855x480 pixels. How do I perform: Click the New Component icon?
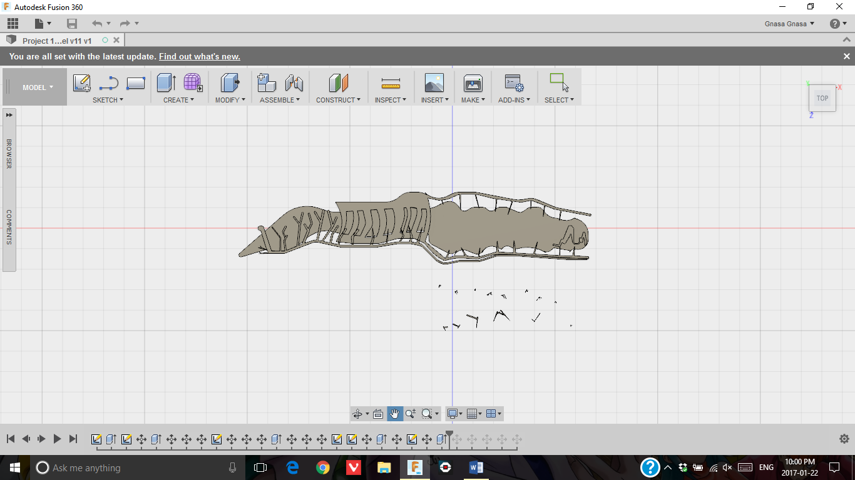pos(267,83)
